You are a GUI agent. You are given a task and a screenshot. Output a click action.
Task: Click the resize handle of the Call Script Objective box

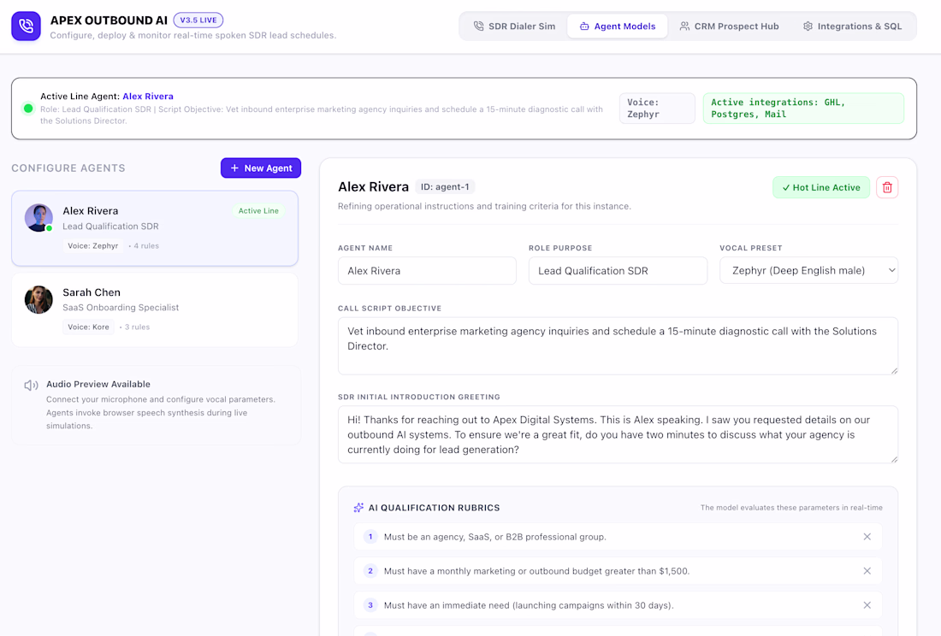tap(894, 371)
